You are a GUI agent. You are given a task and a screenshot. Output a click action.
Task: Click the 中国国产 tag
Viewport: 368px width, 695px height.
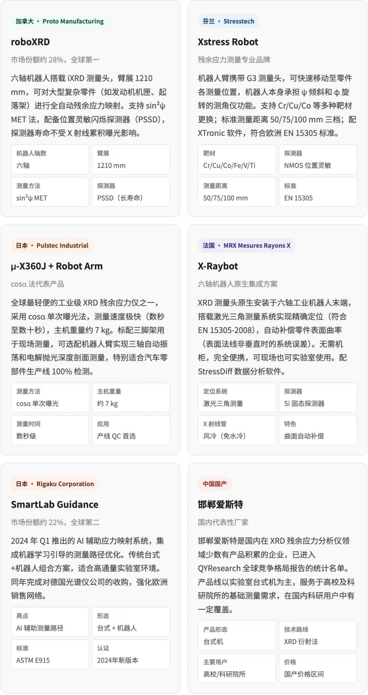click(x=215, y=484)
